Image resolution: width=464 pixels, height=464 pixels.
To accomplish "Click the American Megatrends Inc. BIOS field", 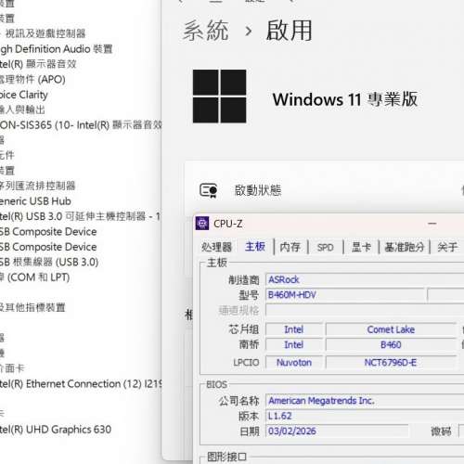I will pyautogui.click(x=365, y=401).
